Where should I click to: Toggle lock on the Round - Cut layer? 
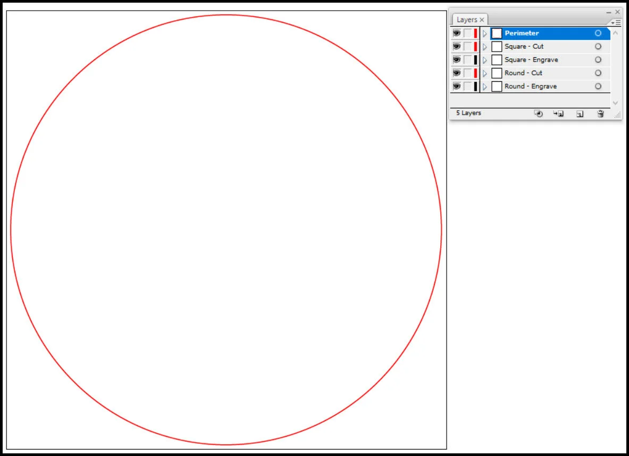click(468, 73)
